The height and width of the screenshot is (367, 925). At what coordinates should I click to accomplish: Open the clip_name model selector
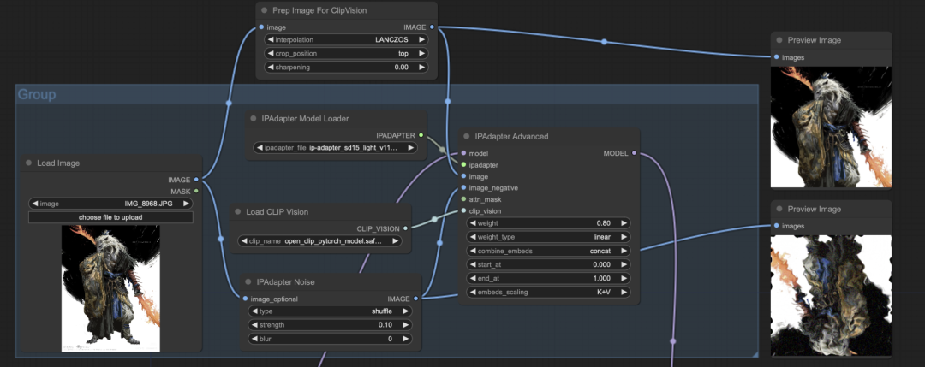(x=319, y=241)
